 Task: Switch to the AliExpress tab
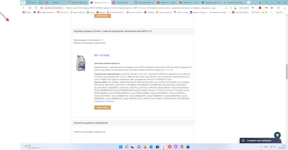(166, 3)
